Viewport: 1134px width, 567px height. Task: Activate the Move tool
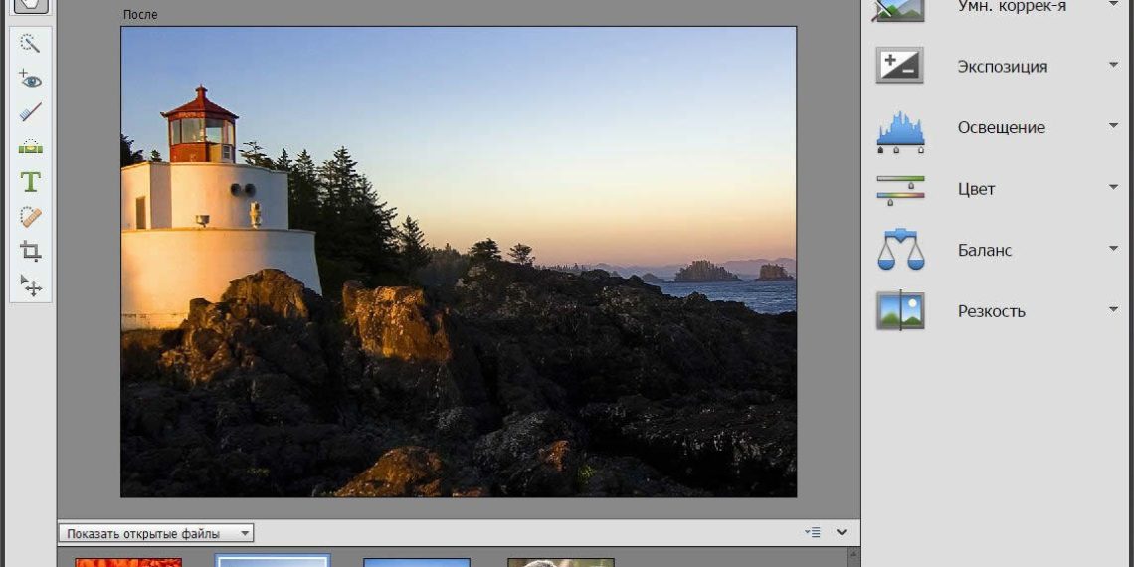pos(30,285)
